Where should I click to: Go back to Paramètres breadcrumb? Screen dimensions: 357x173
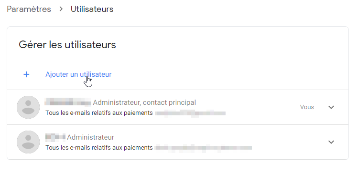[29, 9]
